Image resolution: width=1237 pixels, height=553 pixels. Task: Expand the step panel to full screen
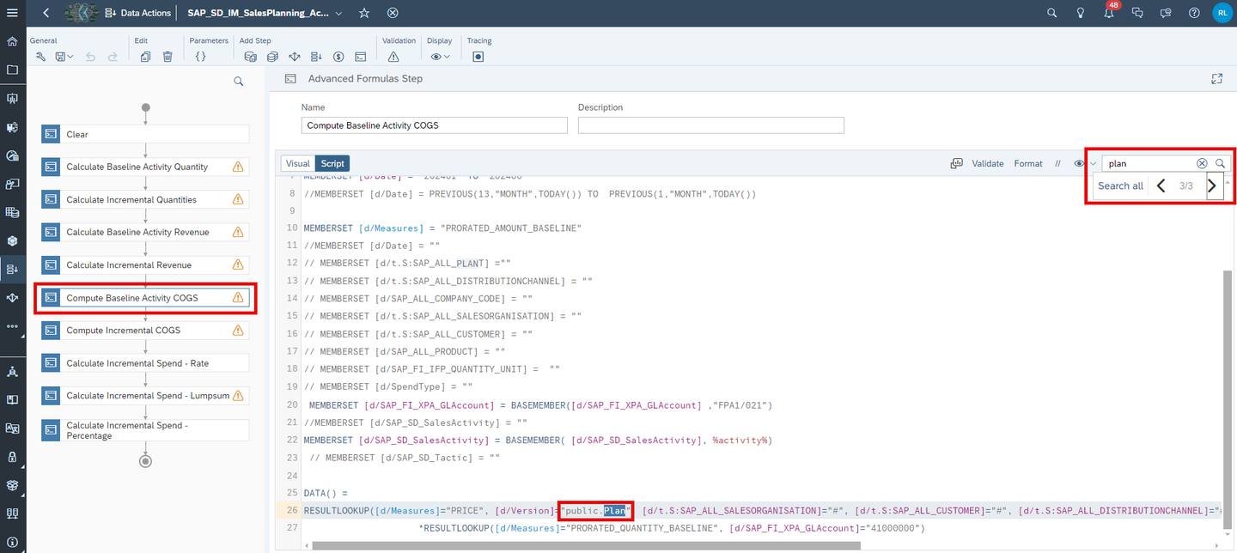[x=1216, y=78]
